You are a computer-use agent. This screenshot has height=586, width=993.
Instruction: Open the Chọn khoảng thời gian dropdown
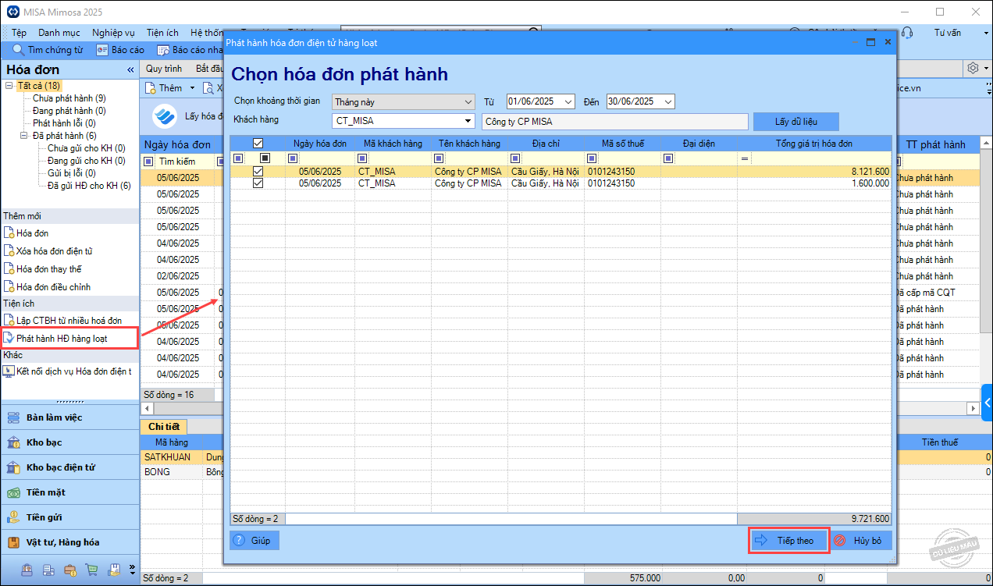click(x=468, y=102)
